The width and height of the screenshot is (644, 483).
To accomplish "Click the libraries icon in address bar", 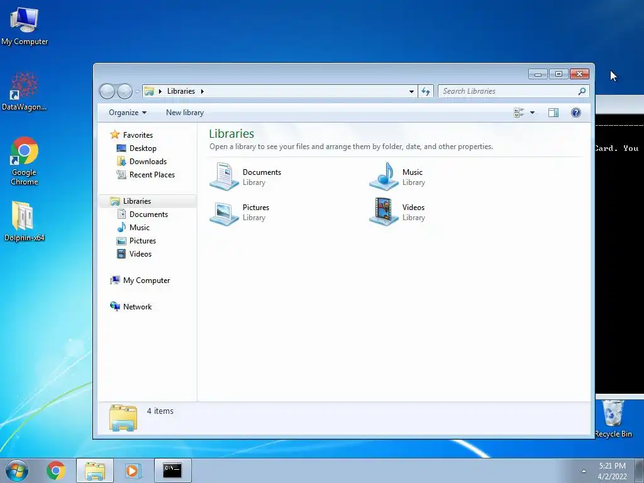I will point(149,91).
